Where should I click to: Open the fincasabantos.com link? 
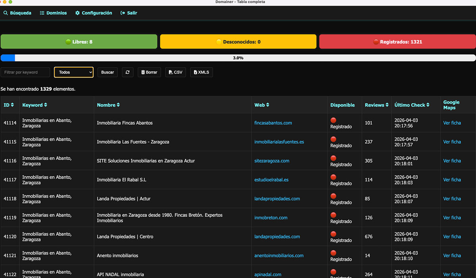(x=273, y=123)
